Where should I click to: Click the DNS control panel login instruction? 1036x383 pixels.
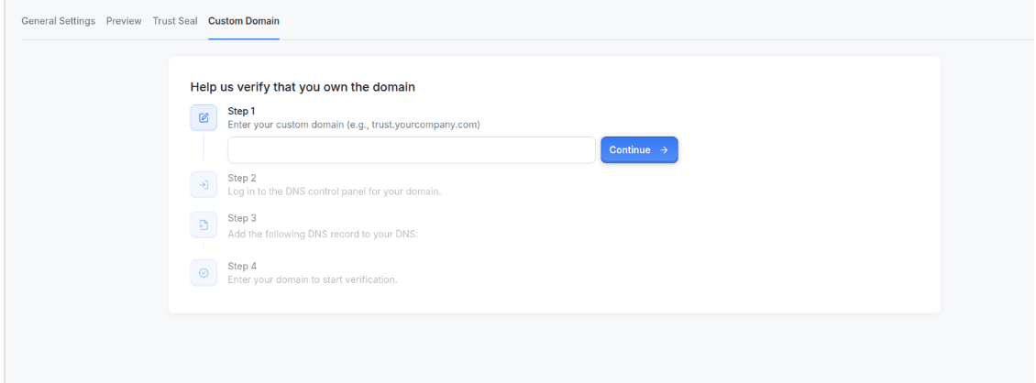pos(334,191)
